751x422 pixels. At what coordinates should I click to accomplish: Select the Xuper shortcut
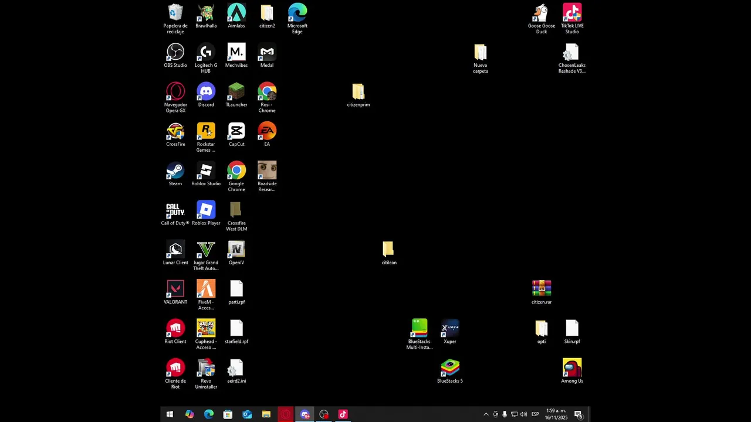pos(450,331)
